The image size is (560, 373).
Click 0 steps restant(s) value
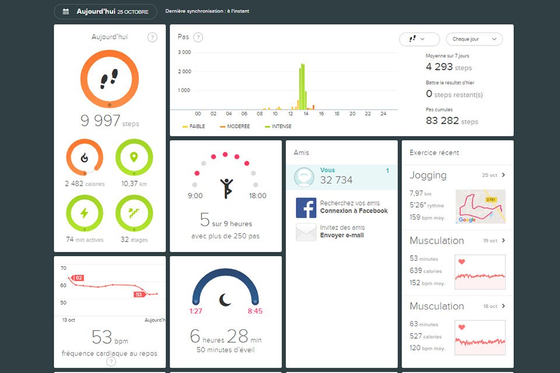[454, 94]
